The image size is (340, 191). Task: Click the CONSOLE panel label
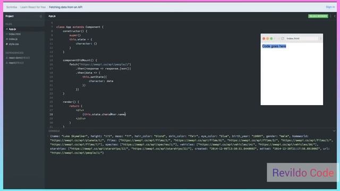pos(54,131)
